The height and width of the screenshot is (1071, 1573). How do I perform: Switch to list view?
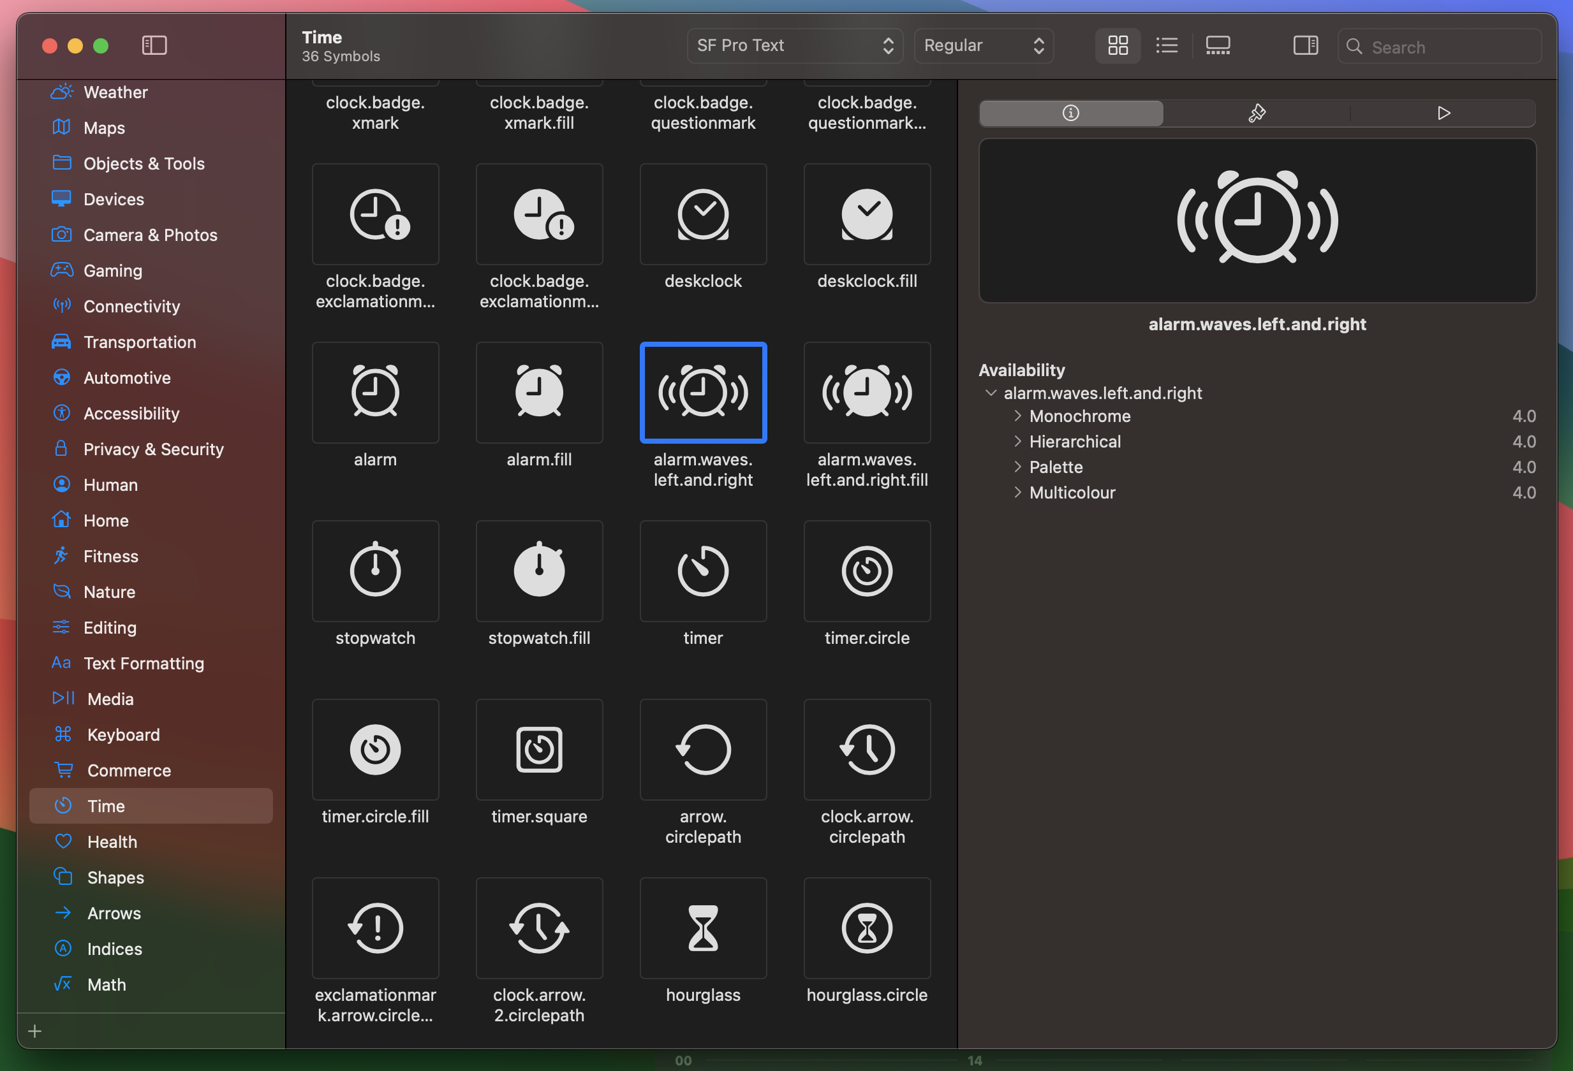(1167, 45)
